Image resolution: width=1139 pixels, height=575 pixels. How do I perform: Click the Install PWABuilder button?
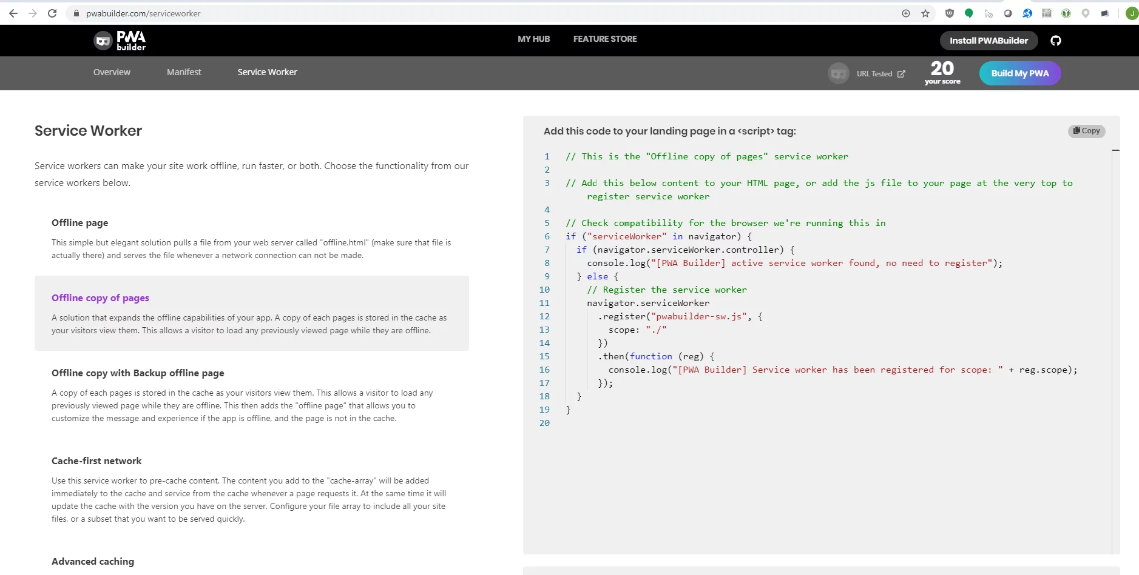click(989, 41)
